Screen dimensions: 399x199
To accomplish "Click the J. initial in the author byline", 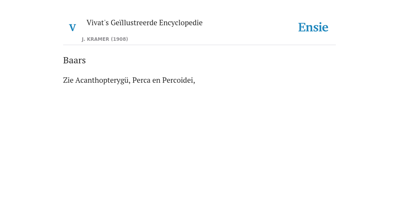I will pyautogui.click(x=83, y=39).
